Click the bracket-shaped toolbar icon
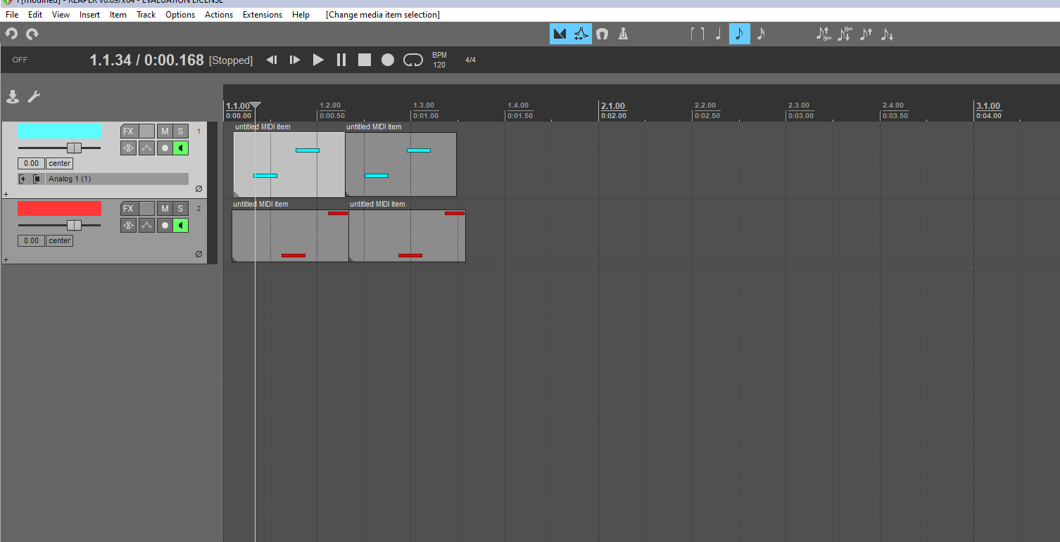This screenshot has width=1060, height=542. 697,34
